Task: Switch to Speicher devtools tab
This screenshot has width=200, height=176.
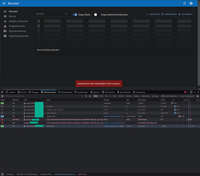Action: (x=95, y=92)
